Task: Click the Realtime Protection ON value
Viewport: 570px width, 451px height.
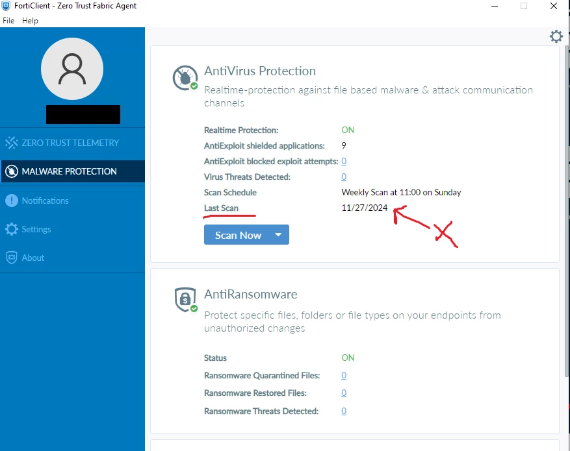Action: (348, 130)
